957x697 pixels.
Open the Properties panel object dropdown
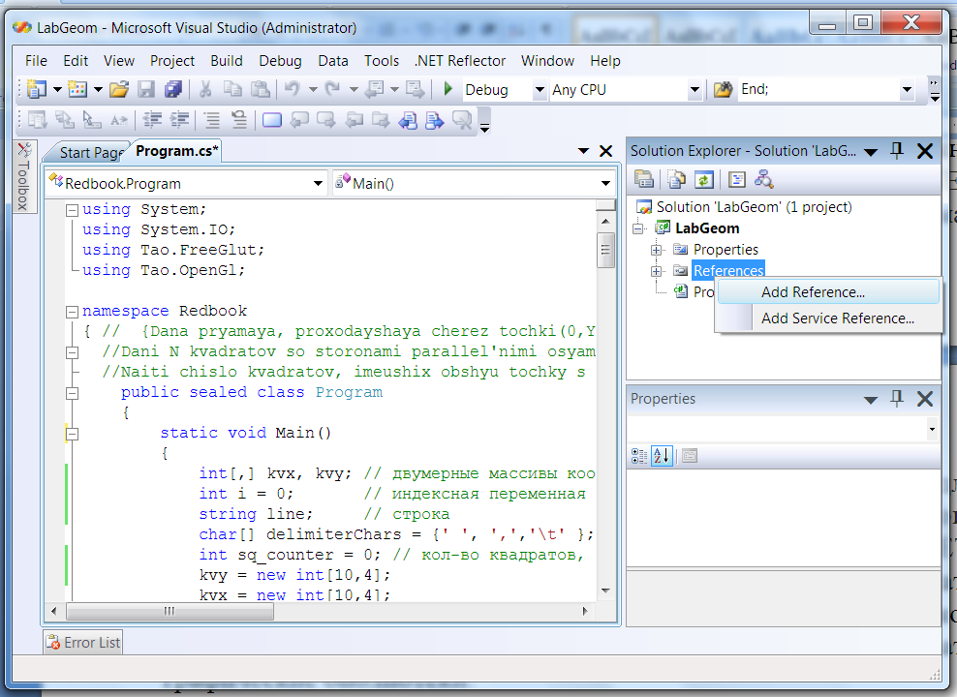click(932, 429)
